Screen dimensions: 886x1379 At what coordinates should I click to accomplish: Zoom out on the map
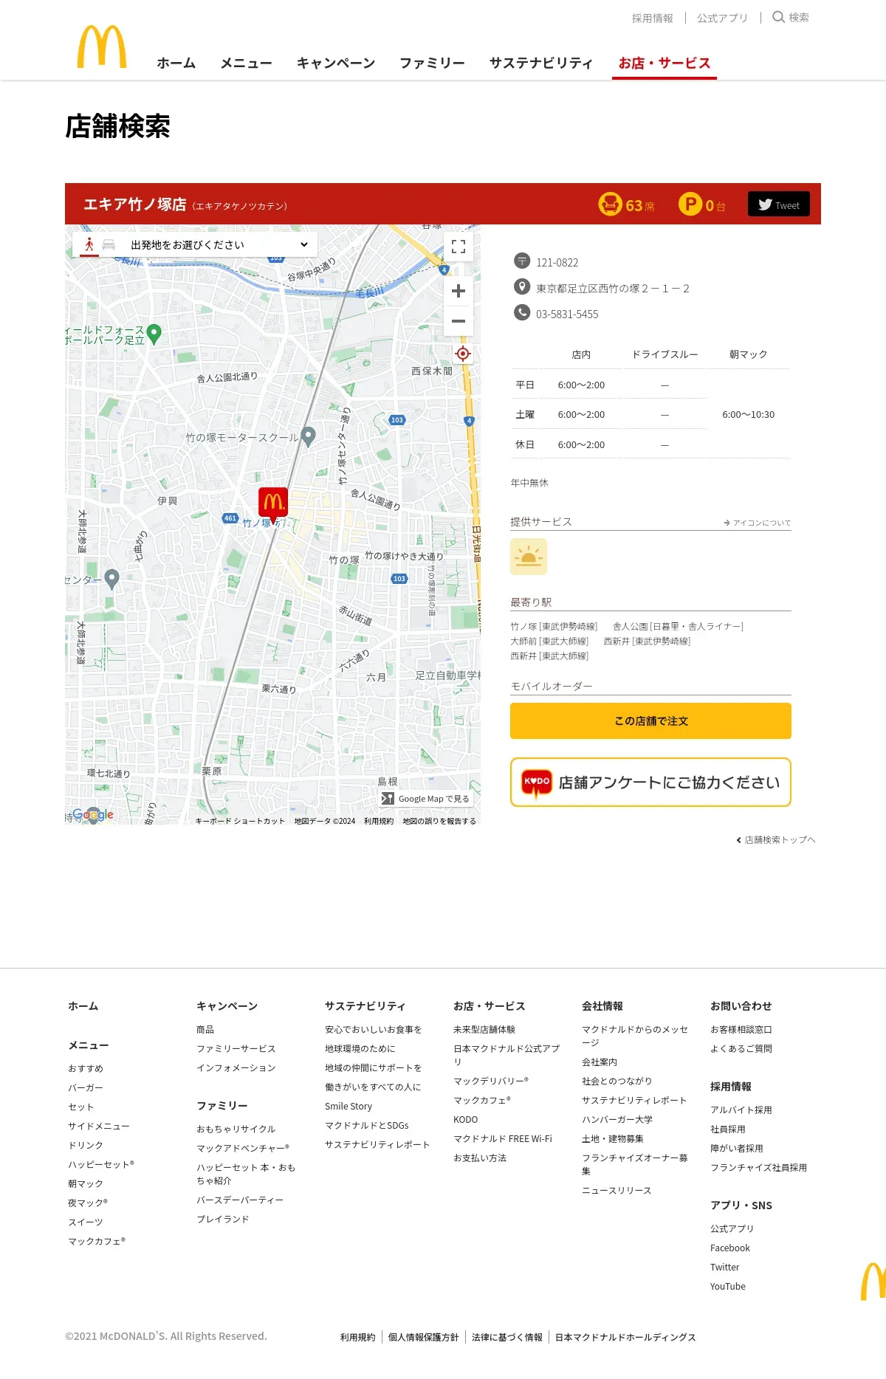coord(459,321)
